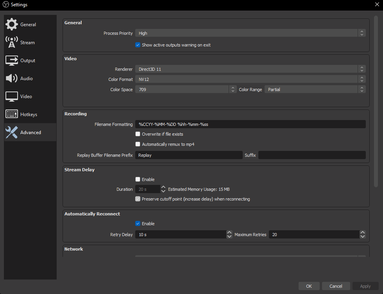The image size is (383, 294).
Task: Decrease Maximum Retries with down arrow
Action: coord(363,237)
